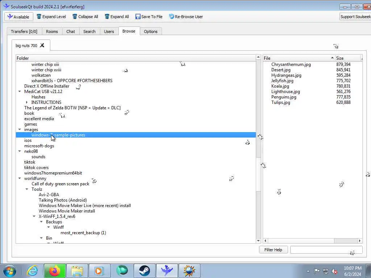Collapse the Backups folder
The image size is (371, 278).
pos(41,222)
